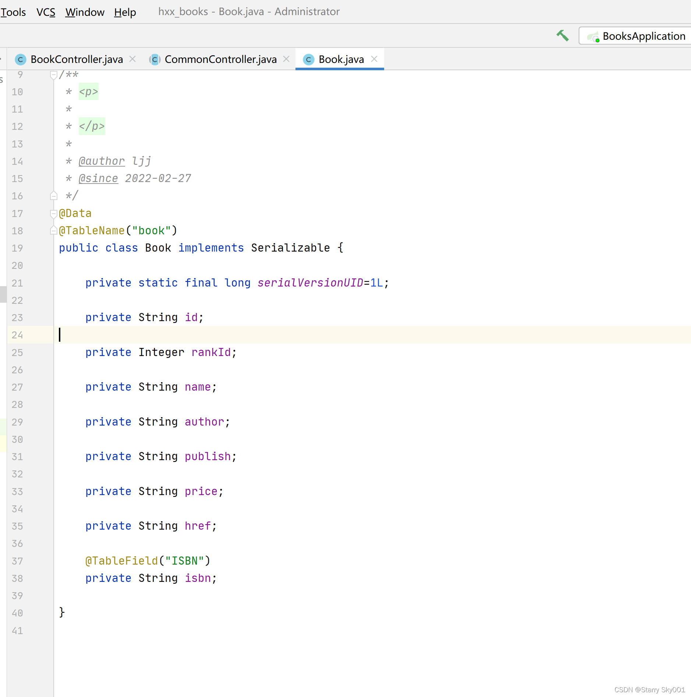
Task: Switch to the CommonController.java tab
Action: pyautogui.click(x=220, y=59)
